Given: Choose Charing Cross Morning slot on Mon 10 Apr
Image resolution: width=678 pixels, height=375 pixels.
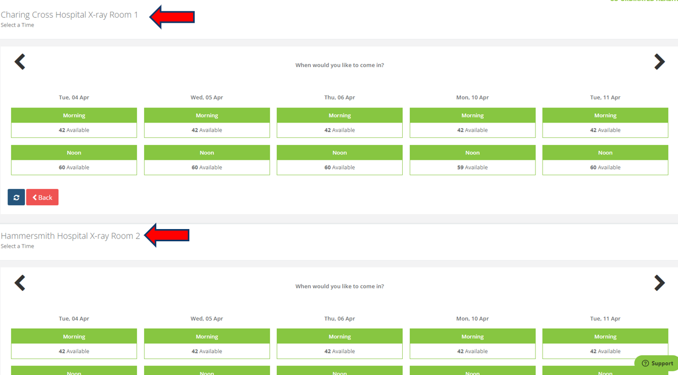Looking at the screenshot, I should (473, 123).
